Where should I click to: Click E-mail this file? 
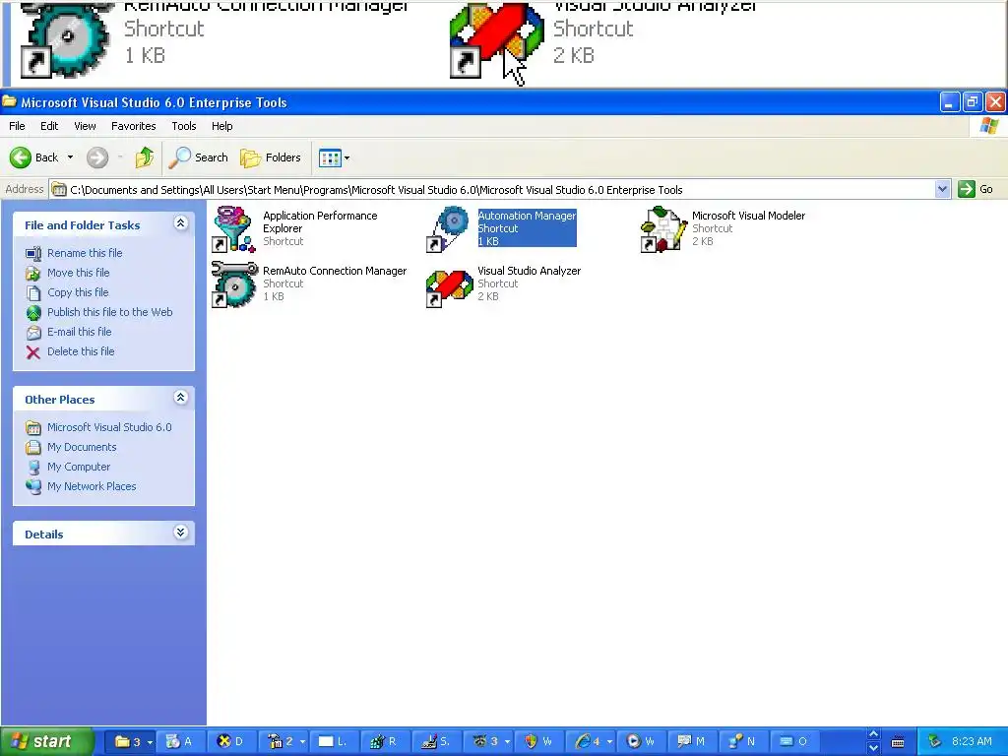pos(79,332)
